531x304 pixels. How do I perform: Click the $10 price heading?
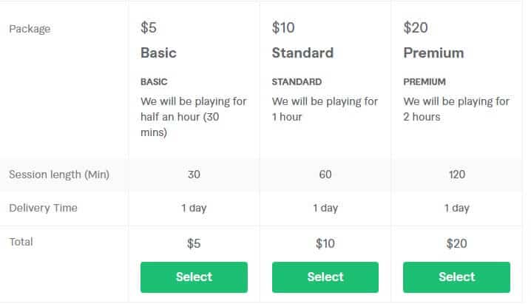click(283, 28)
